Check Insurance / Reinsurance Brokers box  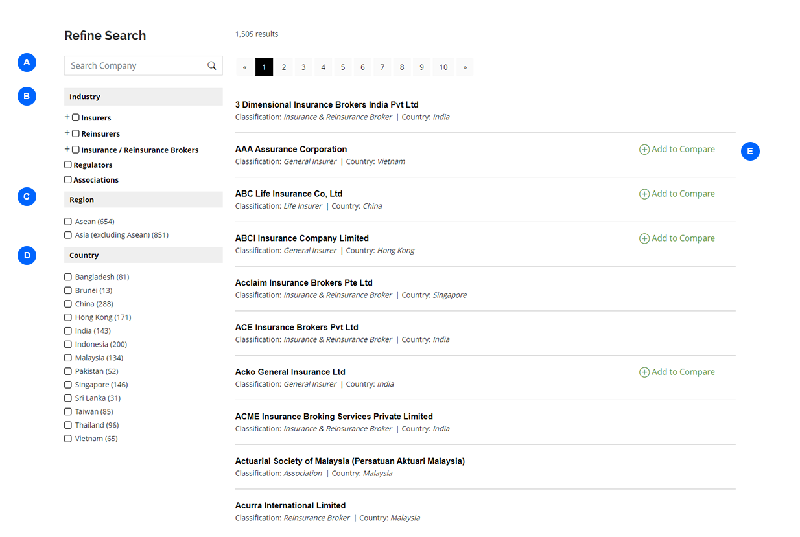76,150
